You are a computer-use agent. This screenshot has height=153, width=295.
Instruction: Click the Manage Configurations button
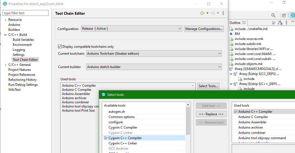[x=204, y=29]
